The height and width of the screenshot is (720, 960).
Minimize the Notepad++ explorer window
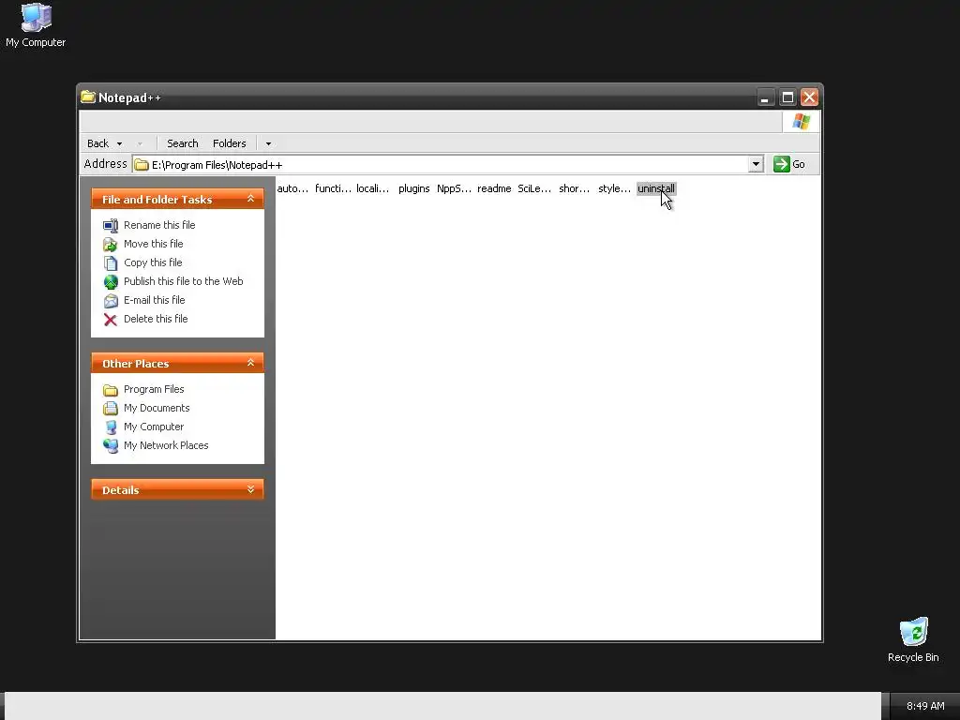[765, 97]
